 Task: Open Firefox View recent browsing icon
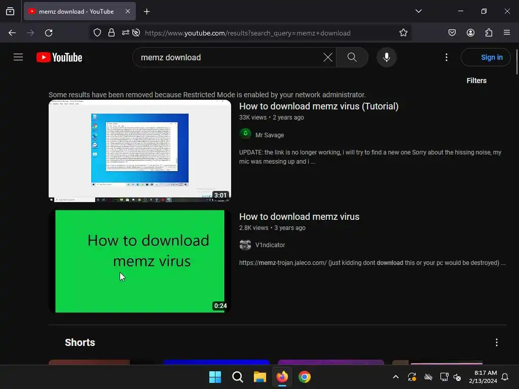pyautogui.click(x=10, y=11)
